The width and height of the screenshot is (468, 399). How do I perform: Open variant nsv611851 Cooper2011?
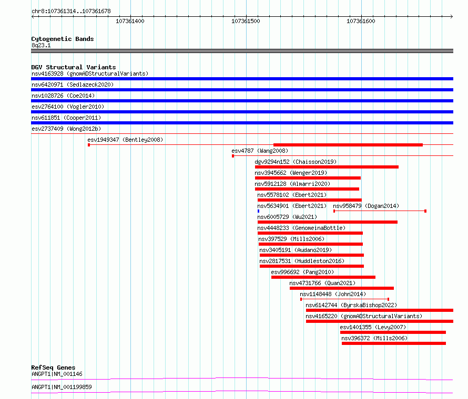tap(66, 118)
